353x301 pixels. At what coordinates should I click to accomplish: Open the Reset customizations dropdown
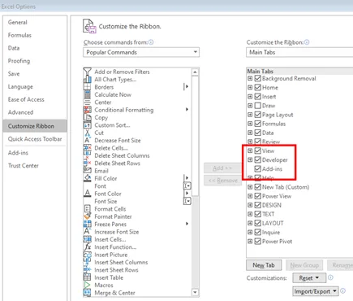point(308,278)
